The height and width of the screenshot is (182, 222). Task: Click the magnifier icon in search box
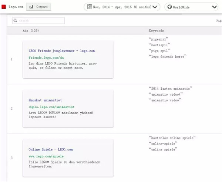[x=15, y=20]
